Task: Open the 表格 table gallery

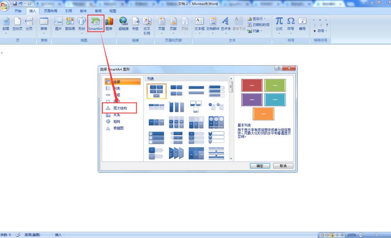Action: [44, 25]
